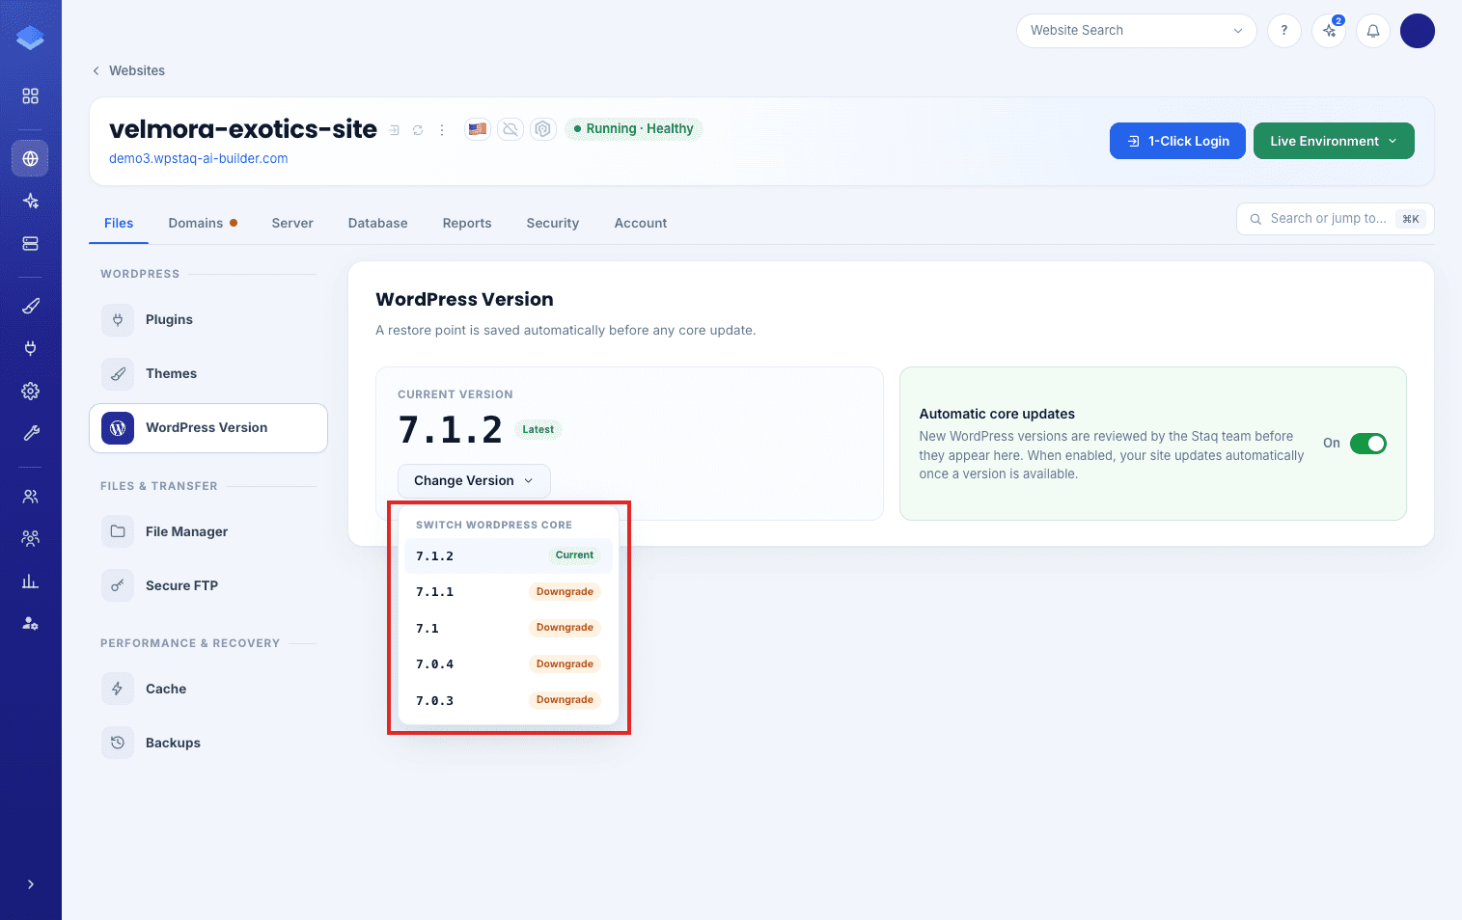This screenshot has height=920, width=1462.
Task: Select version 7.0.4 from the list
Action: click(508, 664)
